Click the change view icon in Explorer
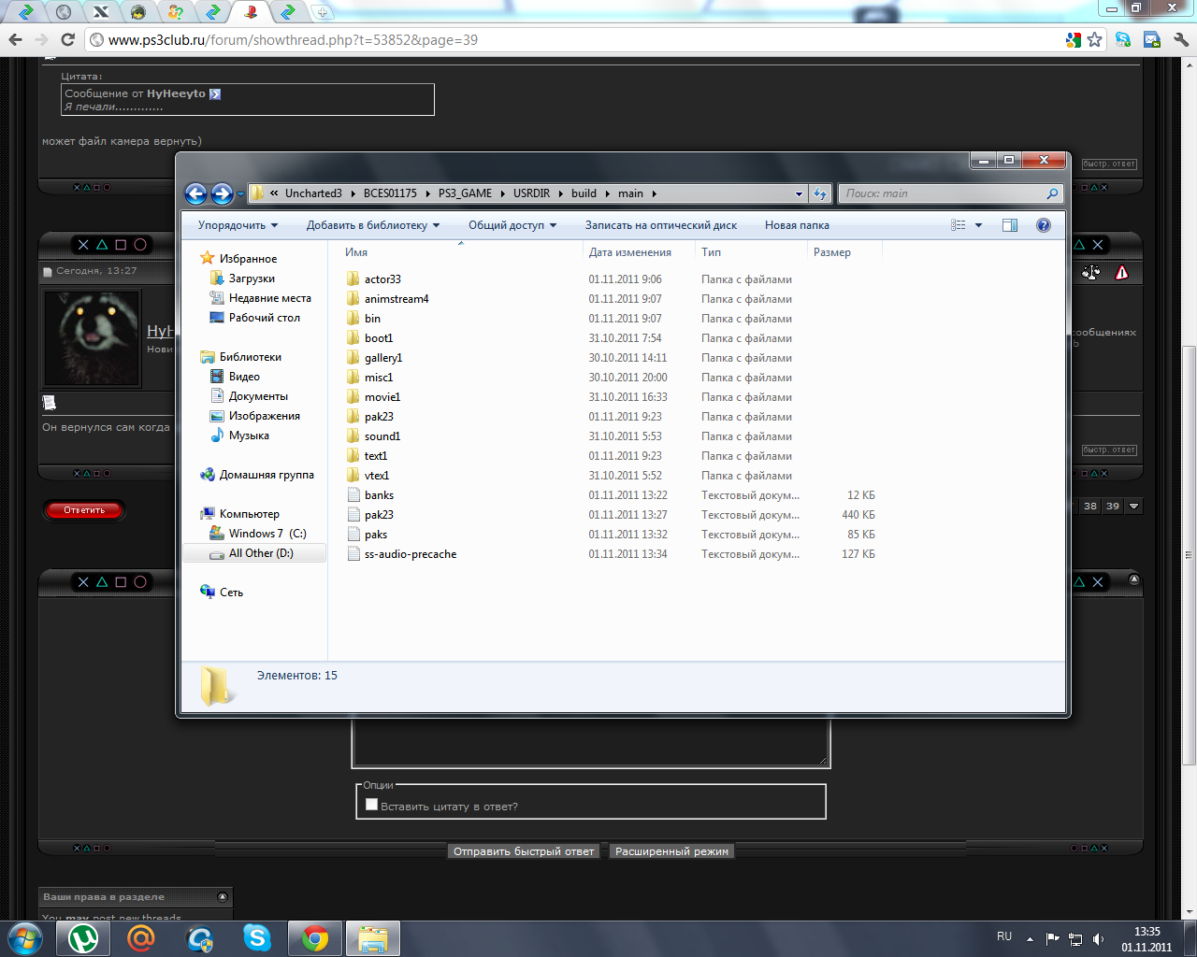 pyautogui.click(x=959, y=225)
